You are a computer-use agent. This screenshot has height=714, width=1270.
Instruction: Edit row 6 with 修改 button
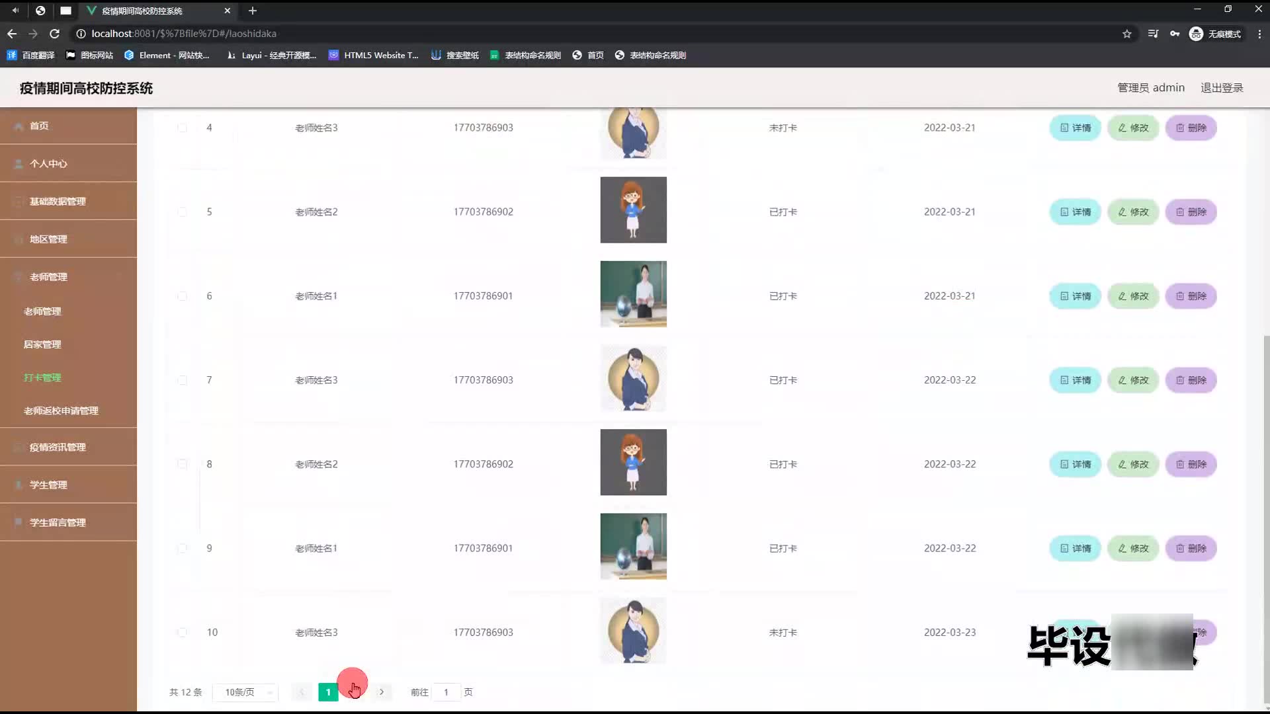point(1133,296)
